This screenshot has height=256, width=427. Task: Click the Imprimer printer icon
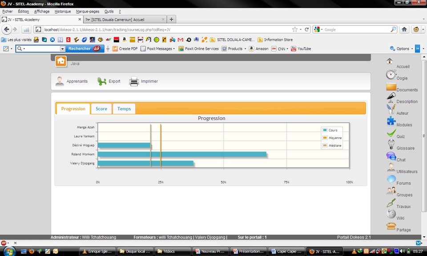coord(134,81)
